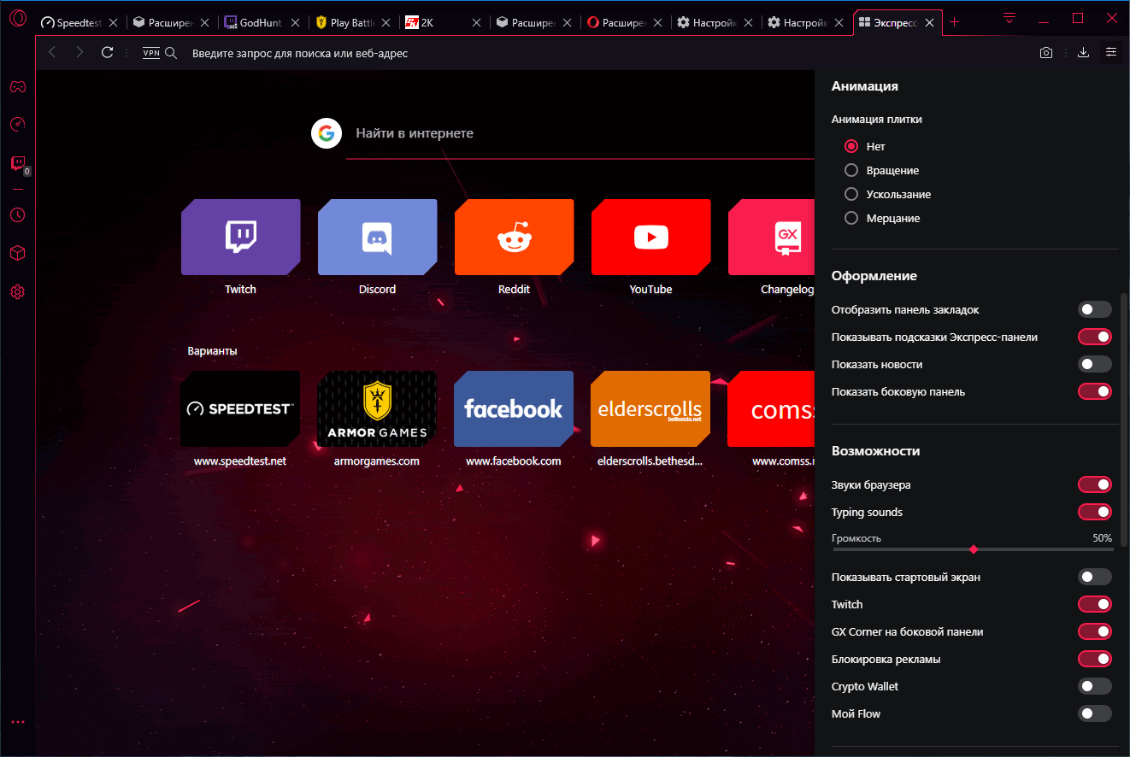Reload the current page
The width and height of the screenshot is (1130, 757).
point(107,53)
